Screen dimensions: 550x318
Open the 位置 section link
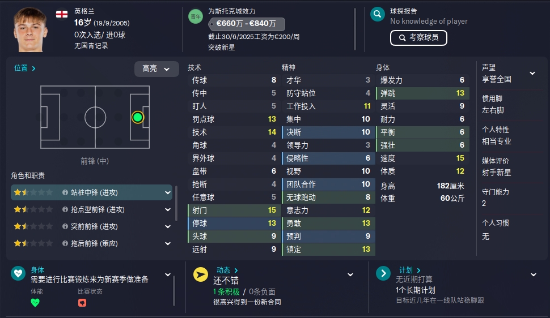(25, 68)
